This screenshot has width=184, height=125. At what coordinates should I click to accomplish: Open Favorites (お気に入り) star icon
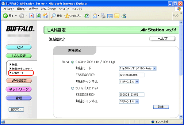67,16
